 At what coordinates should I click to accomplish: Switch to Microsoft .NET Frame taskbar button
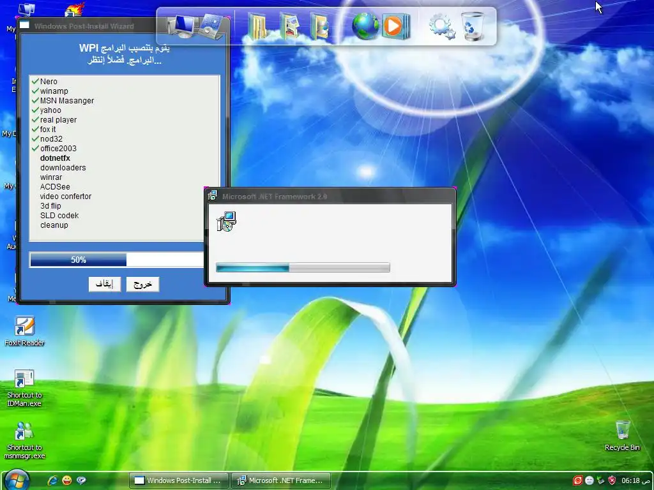(281, 480)
